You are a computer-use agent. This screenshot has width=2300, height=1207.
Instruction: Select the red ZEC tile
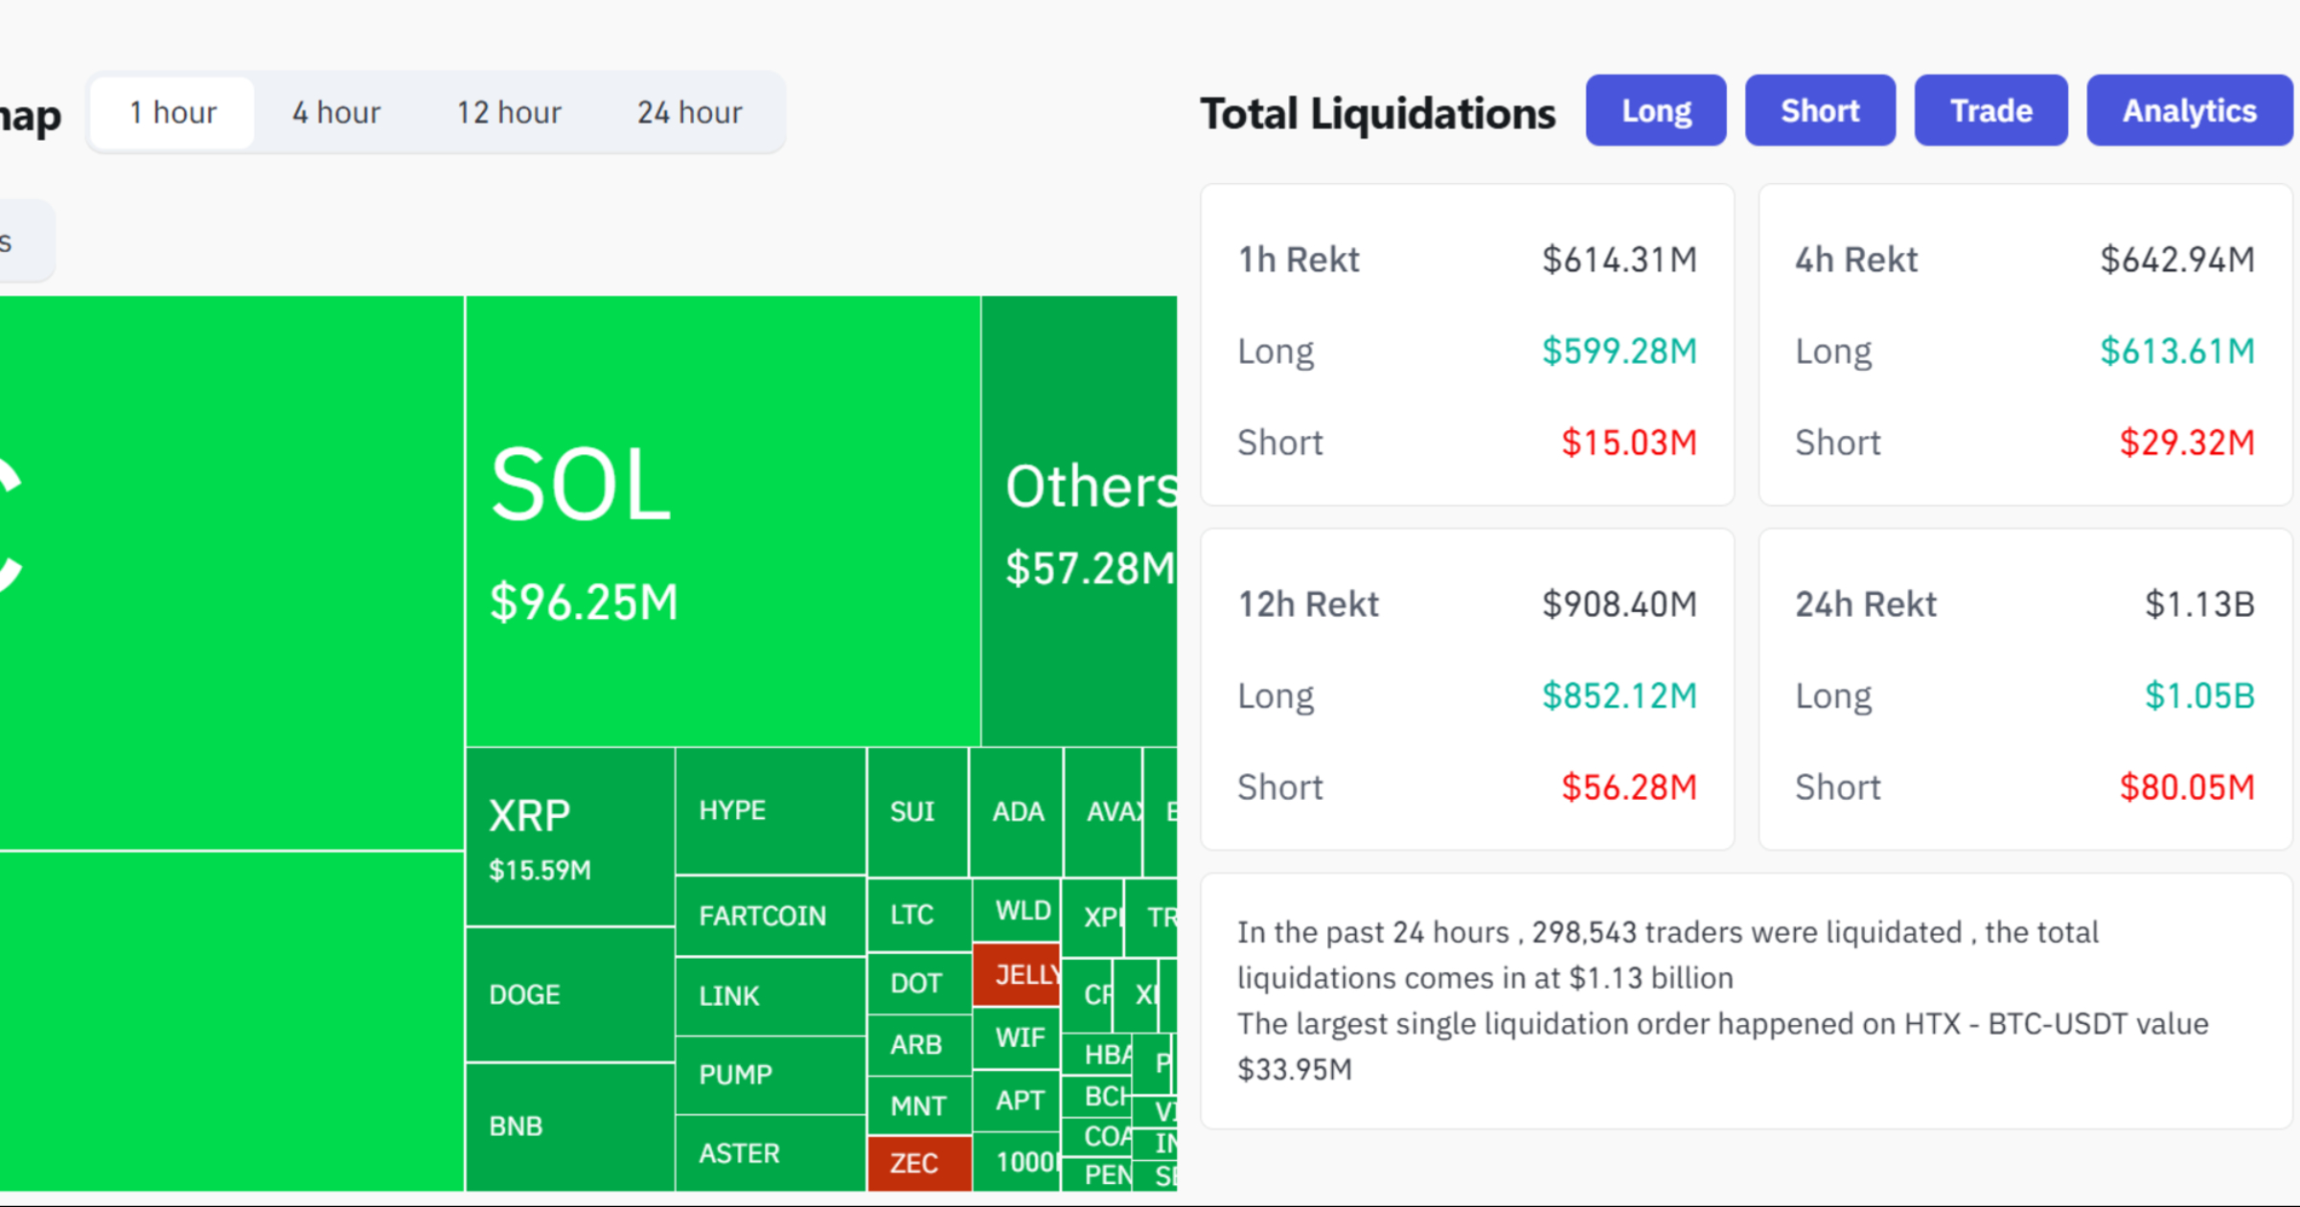point(918,1164)
